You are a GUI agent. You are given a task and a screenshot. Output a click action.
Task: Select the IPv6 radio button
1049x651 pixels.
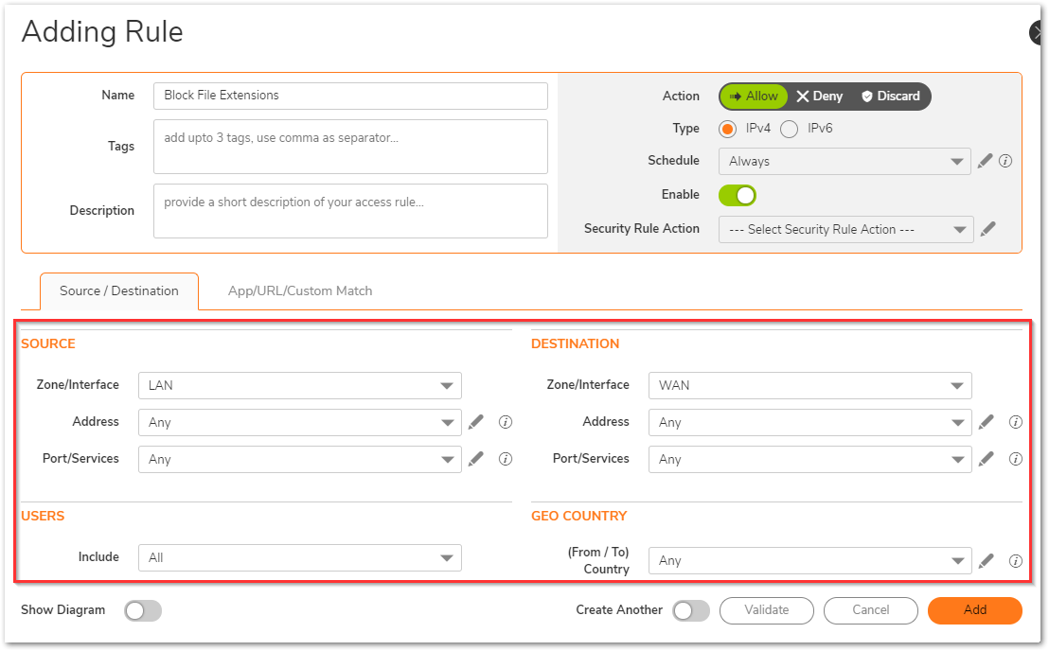pos(790,129)
